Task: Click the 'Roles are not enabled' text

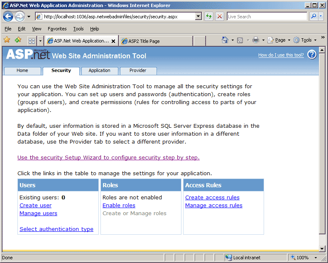Action: pyautogui.click(x=132, y=197)
